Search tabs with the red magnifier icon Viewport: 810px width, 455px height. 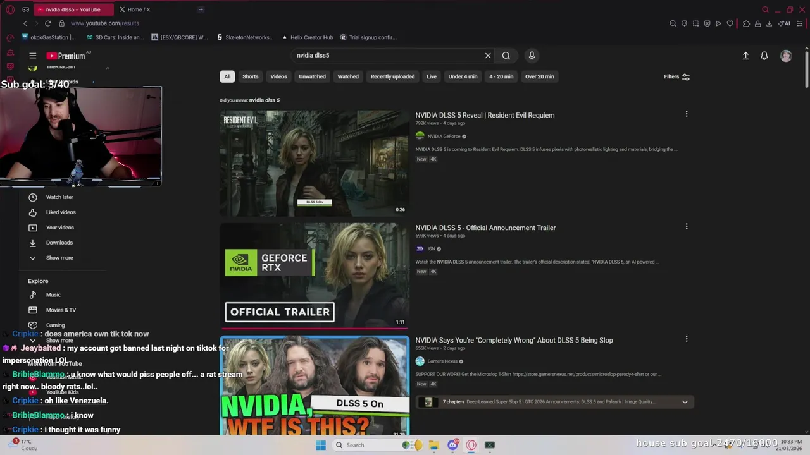(x=765, y=9)
